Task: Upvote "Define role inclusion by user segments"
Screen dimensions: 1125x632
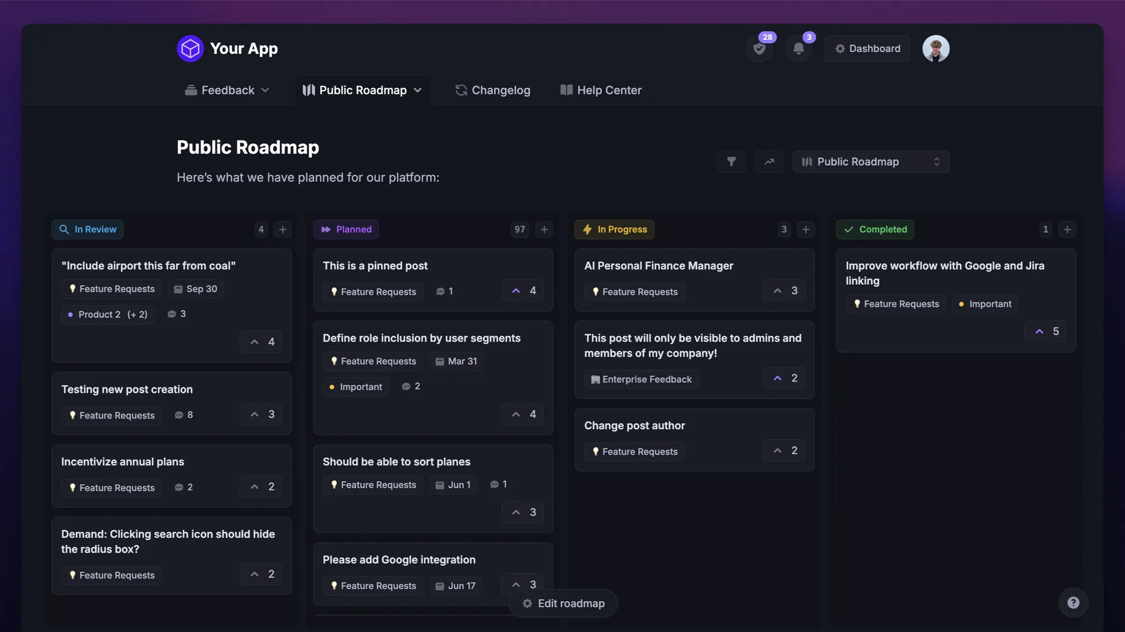Action: (523, 415)
